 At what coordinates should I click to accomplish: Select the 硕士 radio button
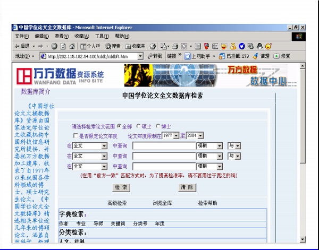(139, 126)
